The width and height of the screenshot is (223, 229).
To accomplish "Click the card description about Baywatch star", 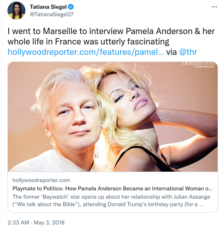I will [x=111, y=200].
